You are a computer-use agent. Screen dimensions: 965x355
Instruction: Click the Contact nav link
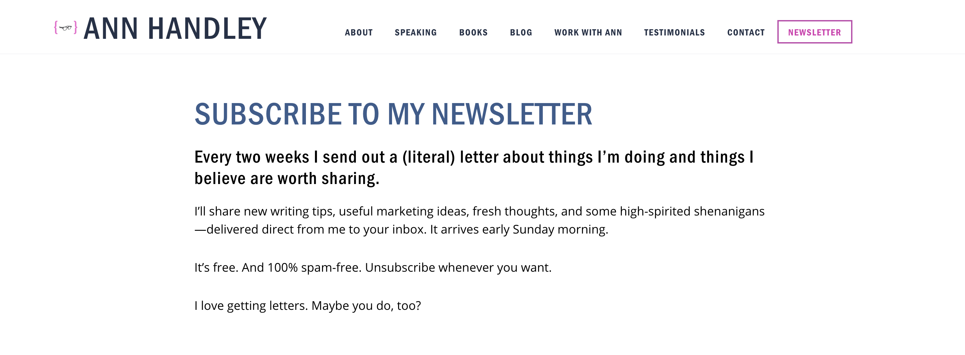(746, 32)
